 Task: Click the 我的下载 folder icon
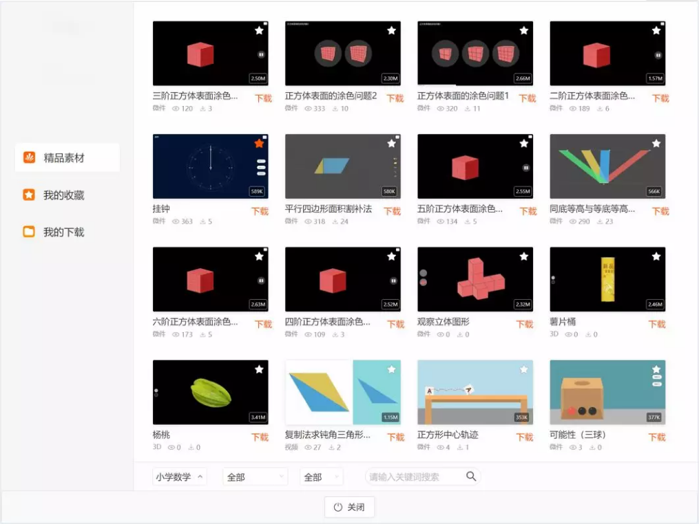point(29,232)
